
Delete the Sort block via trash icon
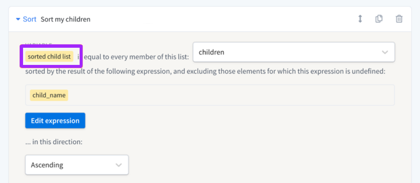[399, 19]
